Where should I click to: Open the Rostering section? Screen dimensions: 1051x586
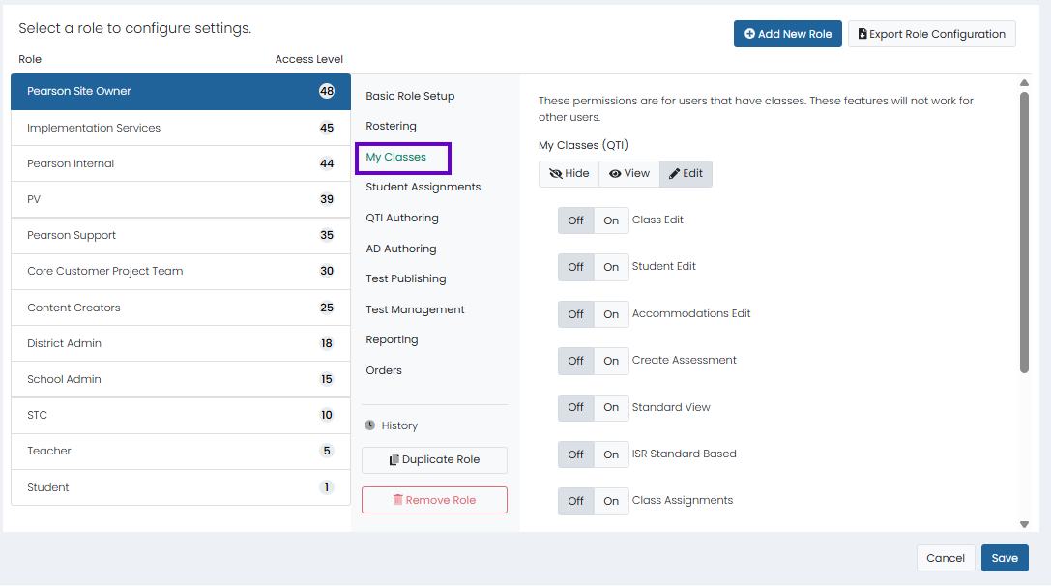pos(391,126)
